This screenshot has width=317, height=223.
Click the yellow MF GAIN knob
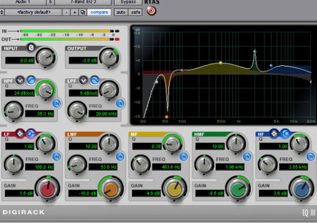tap(175, 189)
